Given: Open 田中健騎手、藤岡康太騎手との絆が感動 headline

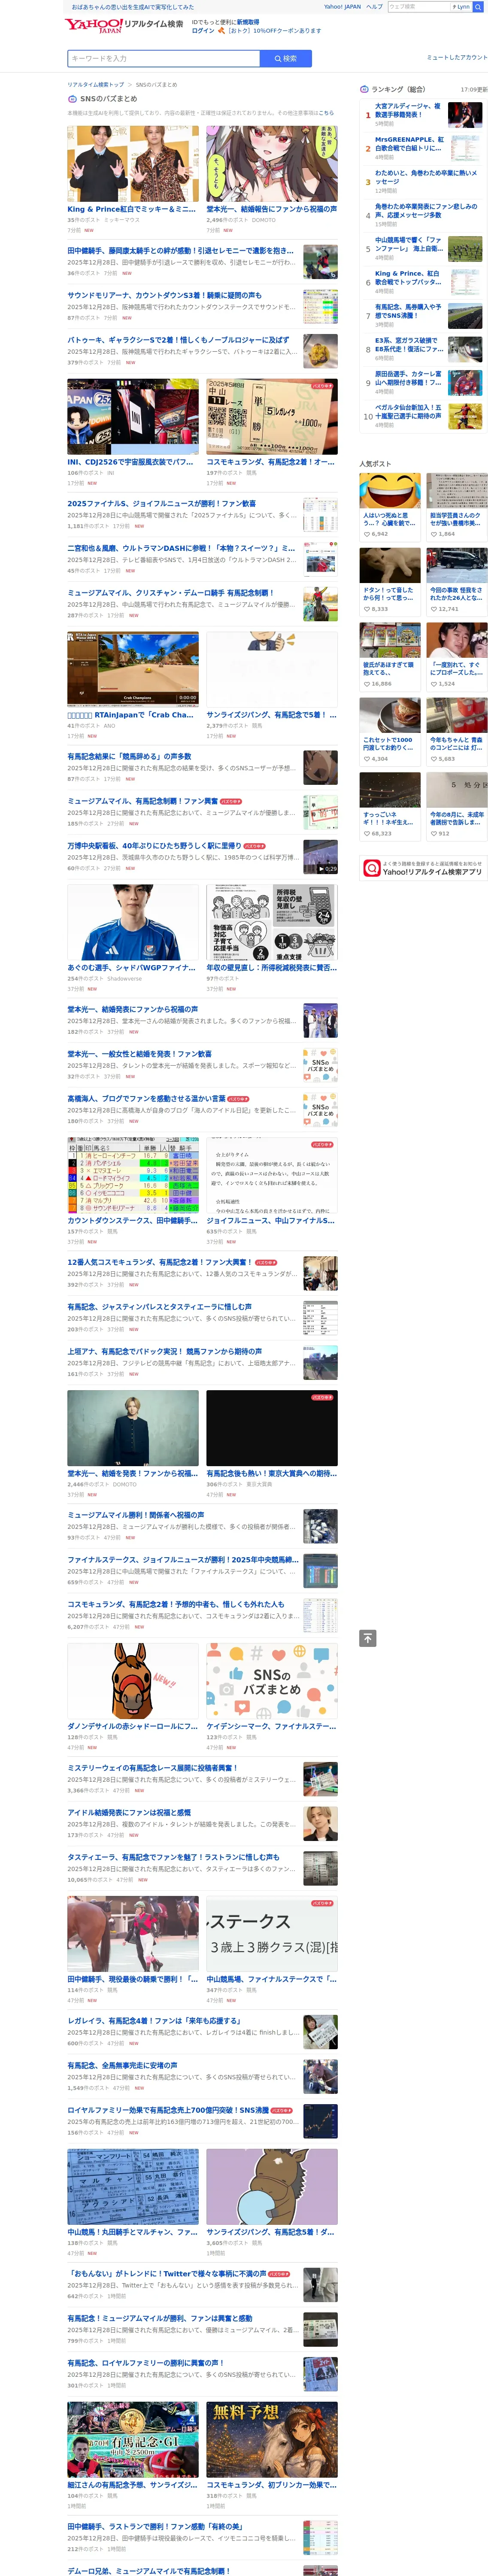Looking at the screenshot, I should pyautogui.click(x=181, y=251).
